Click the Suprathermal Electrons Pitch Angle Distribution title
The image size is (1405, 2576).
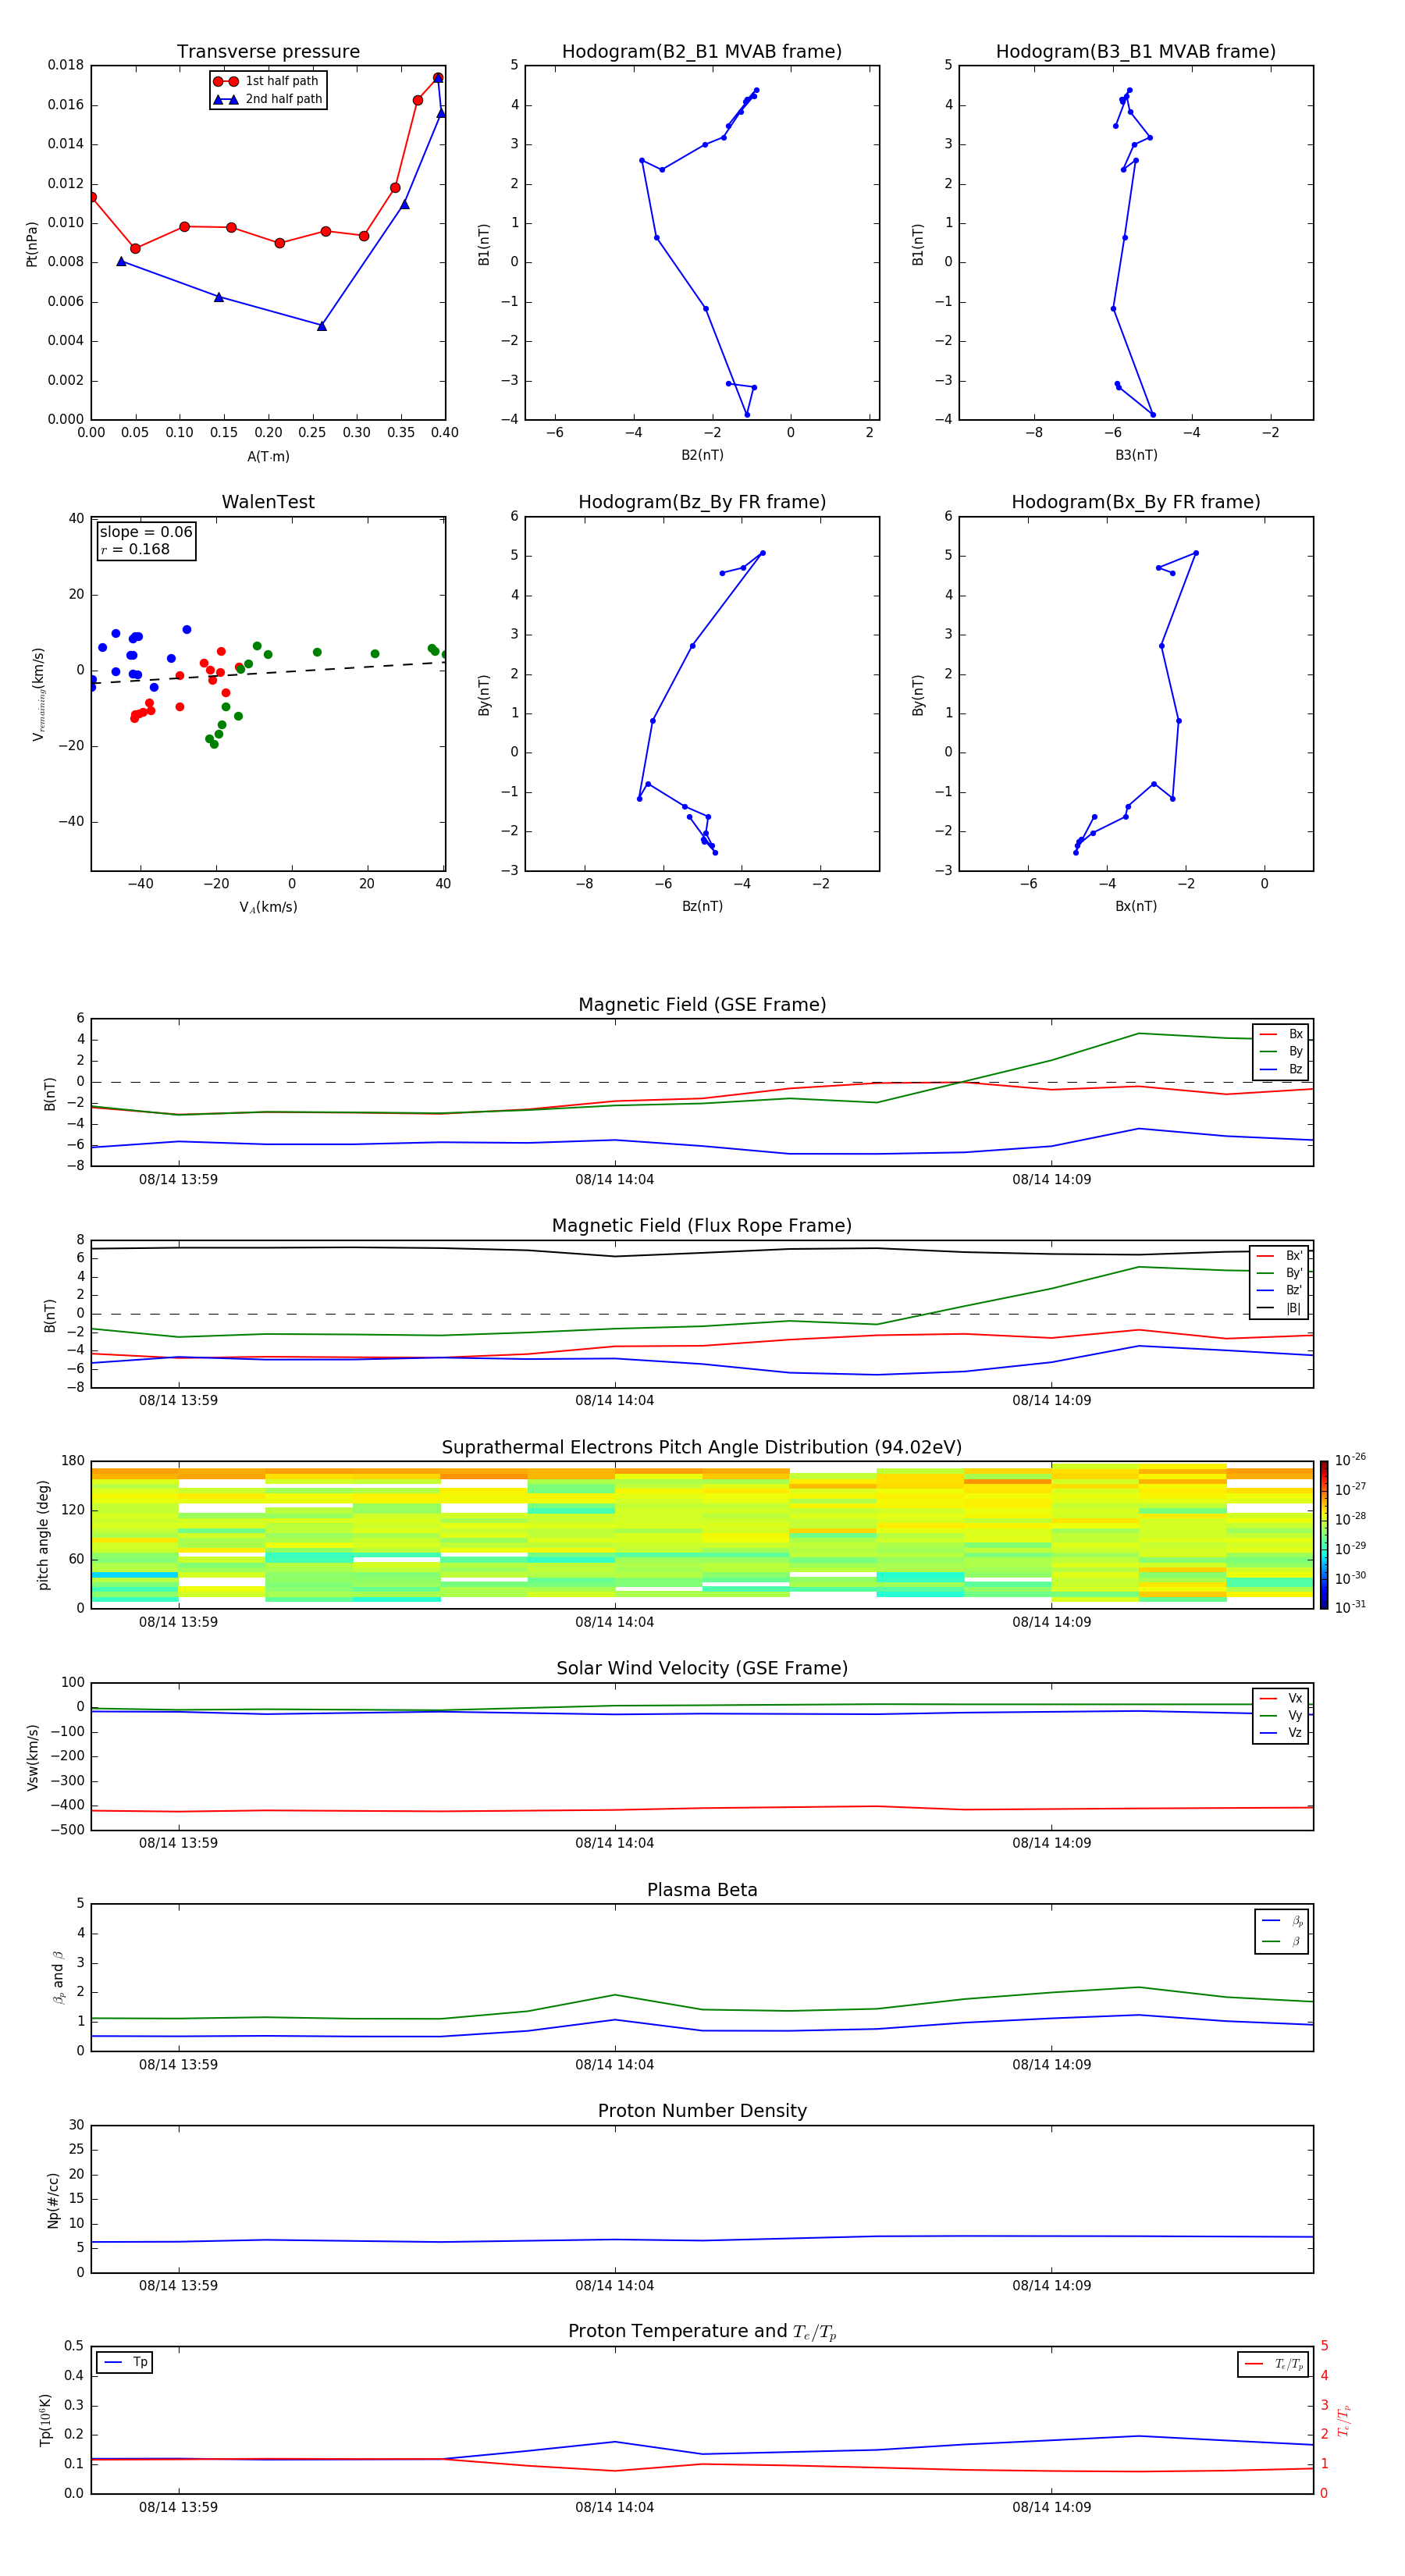[702, 1447]
